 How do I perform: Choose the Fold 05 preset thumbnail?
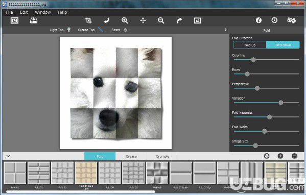point(133,173)
